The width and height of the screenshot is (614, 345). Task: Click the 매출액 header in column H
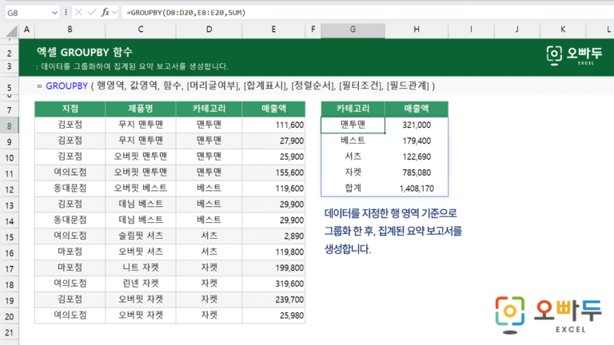click(417, 109)
